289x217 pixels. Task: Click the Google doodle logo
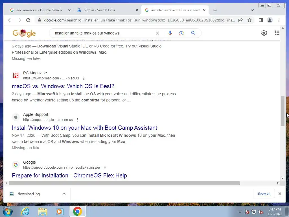(x=24, y=33)
